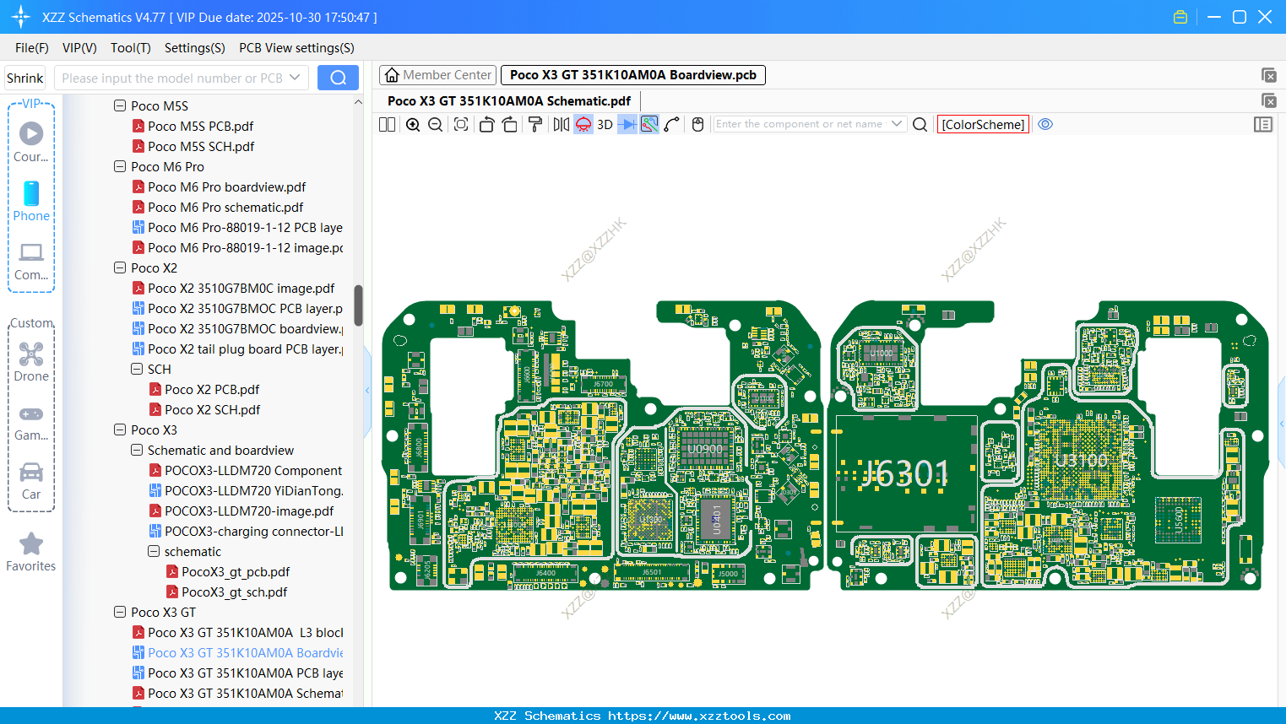Select the Drone category

pos(31,361)
